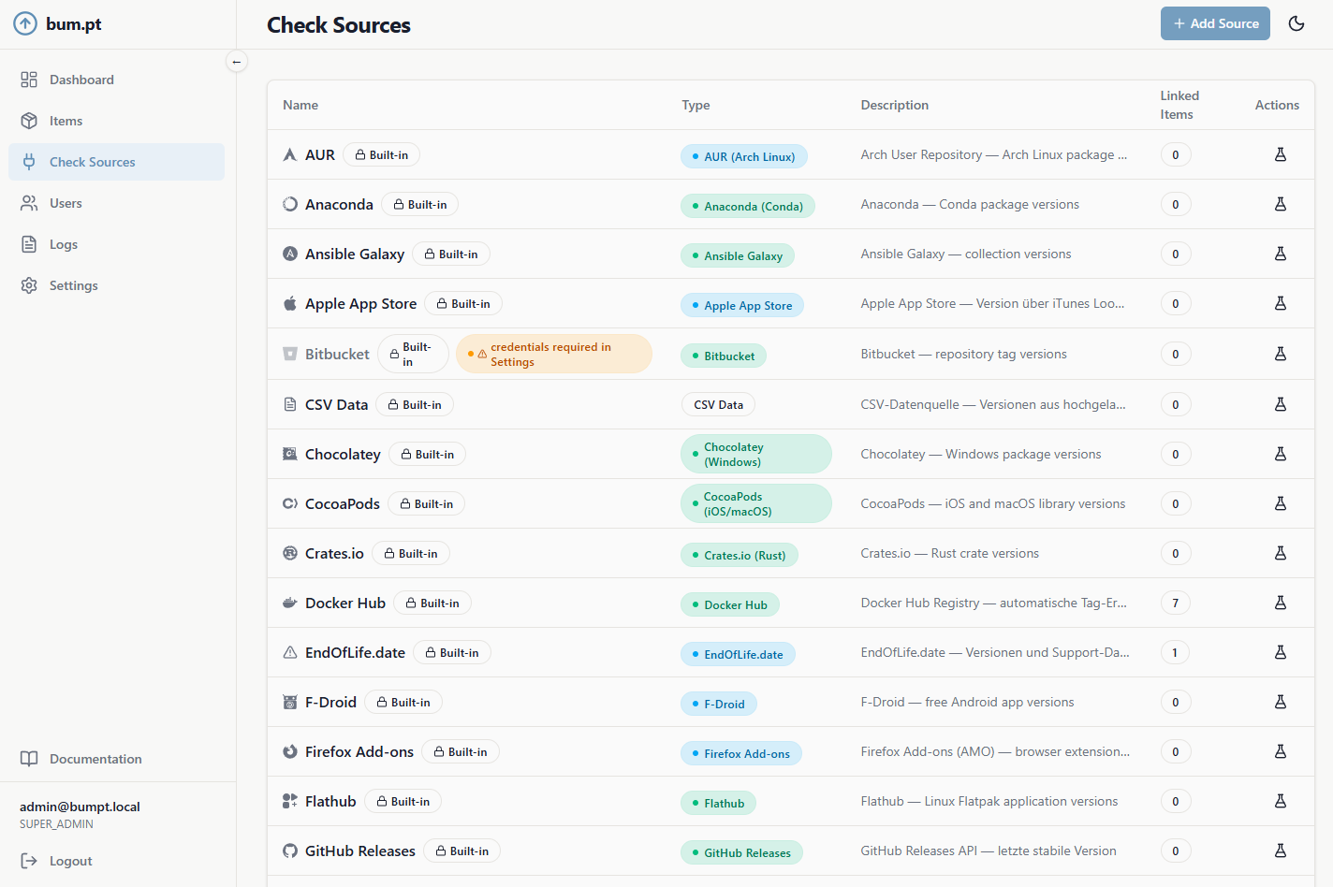
Task: Click the EndOfLife.date warning triangle icon
Action: click(290, 652)
